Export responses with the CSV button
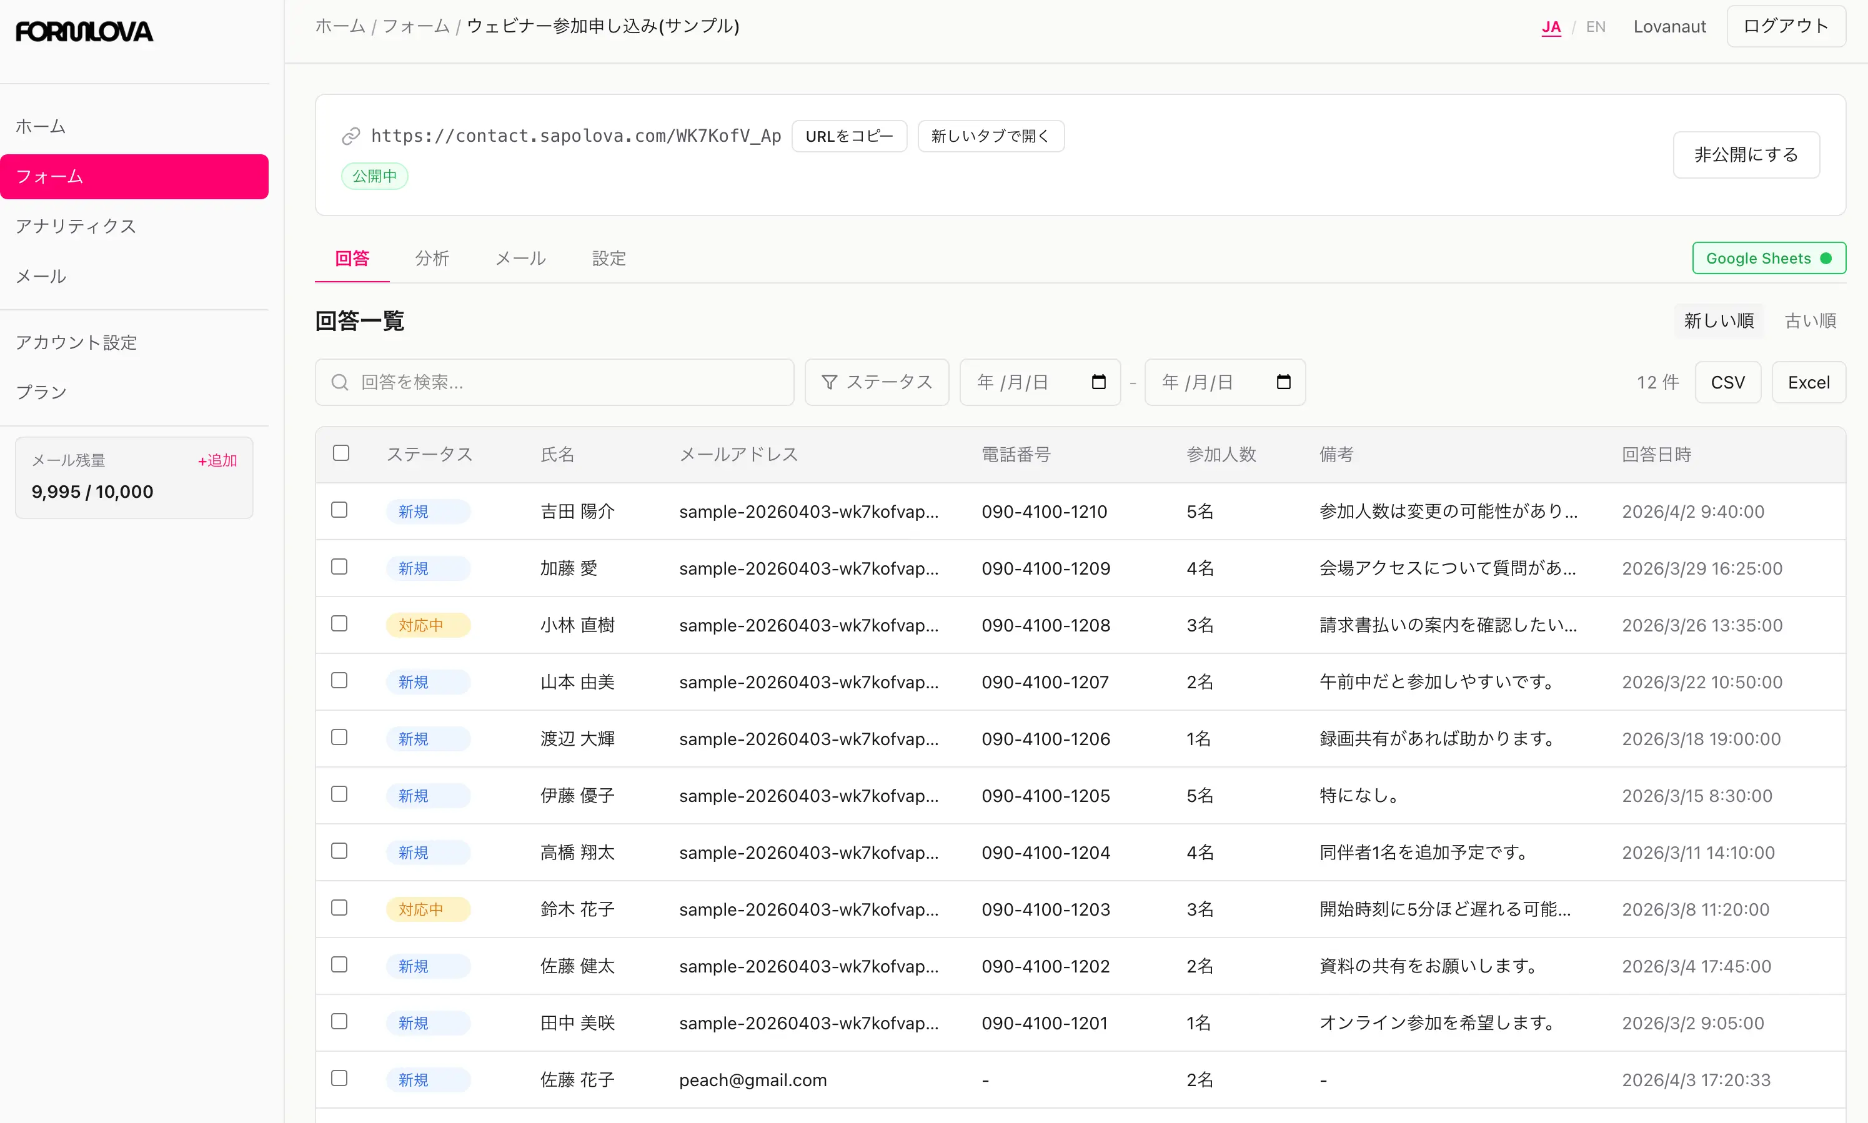Image resolution: width=1868 pixels, height=1123 pixels. [x=1728, y=382]
